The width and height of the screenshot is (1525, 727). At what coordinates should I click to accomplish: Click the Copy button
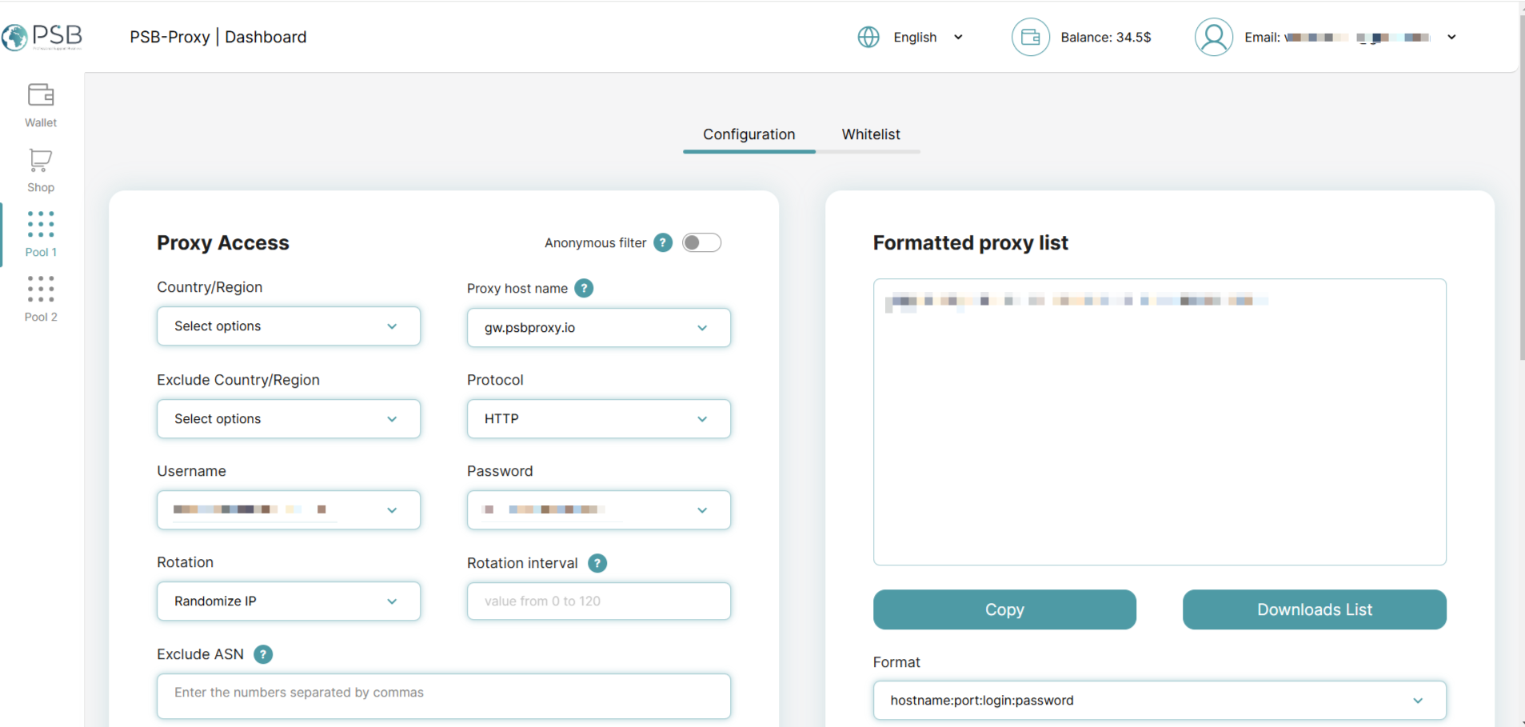coord(1004,609)
